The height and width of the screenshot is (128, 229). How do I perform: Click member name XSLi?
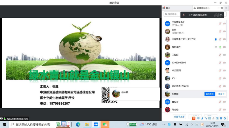174,78
